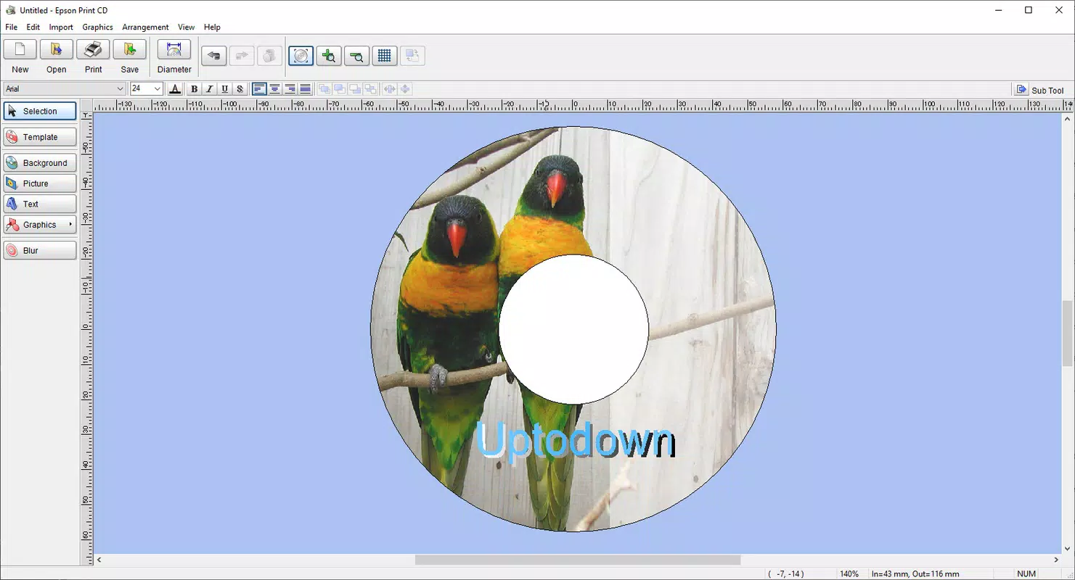The width and height of the screenshot is (1075, 580).
Task: Click the 140% zoom status value
Action: pyautogui.click(x=849, y=573)
